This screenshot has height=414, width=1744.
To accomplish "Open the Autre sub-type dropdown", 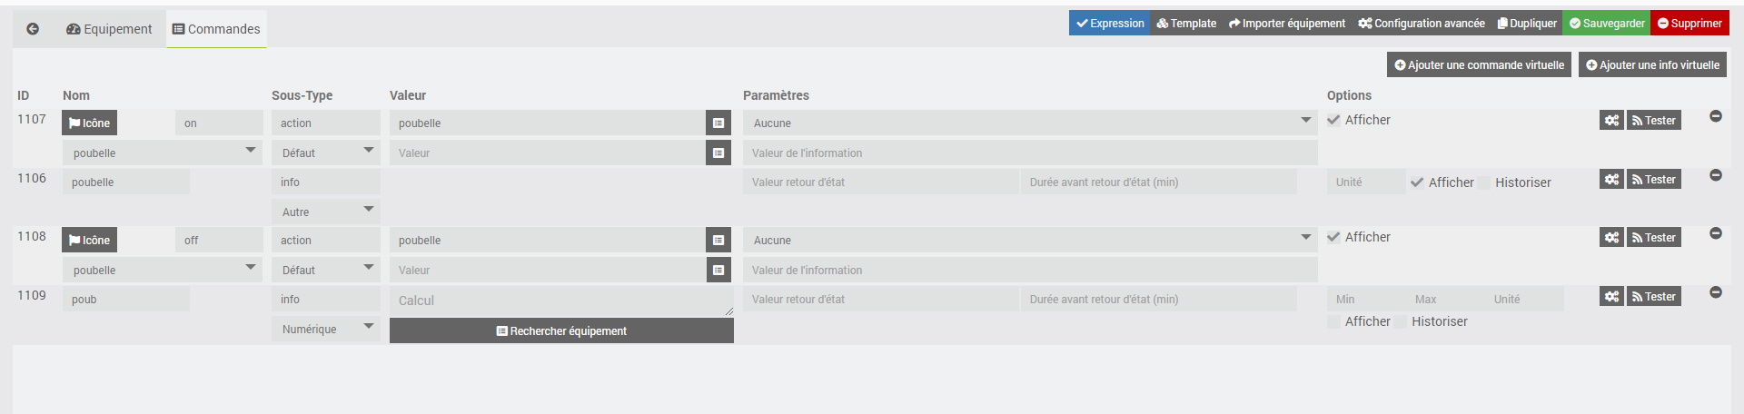I will (325, 212).
